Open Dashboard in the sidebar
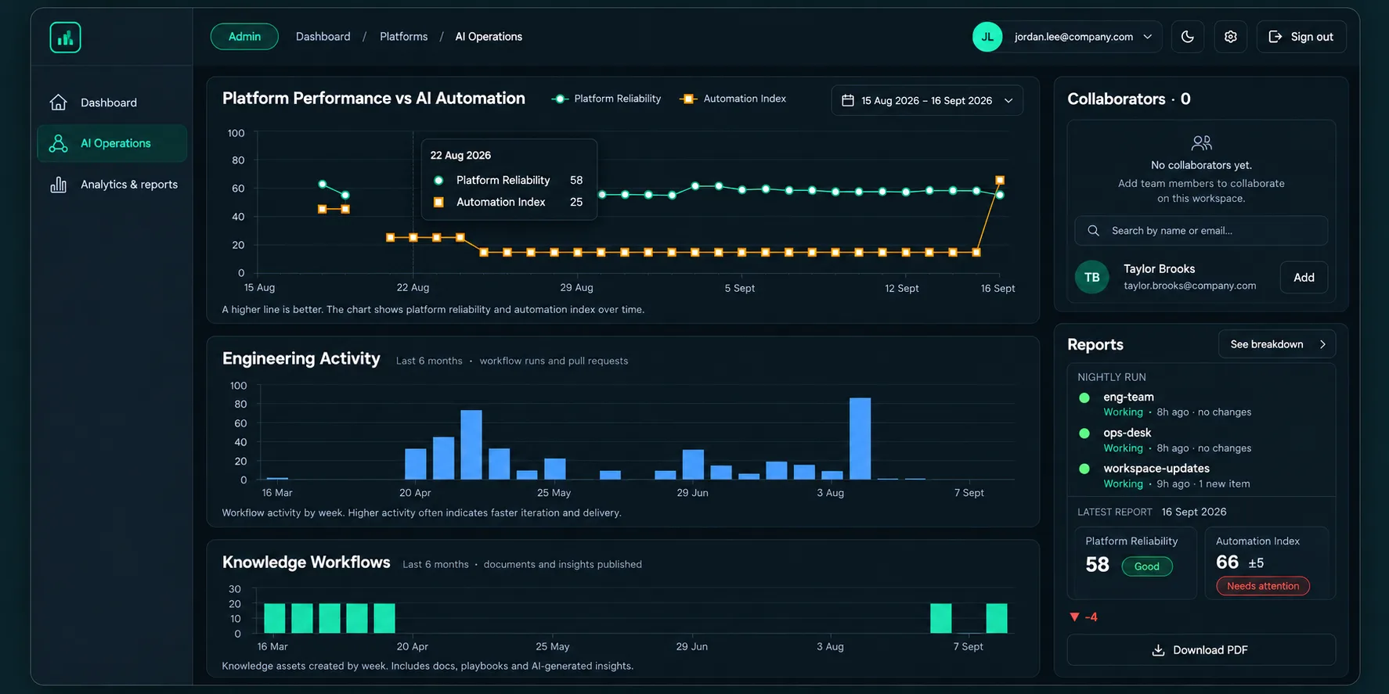The width and height of the screenshot is (1389, 694). [112, 102]
